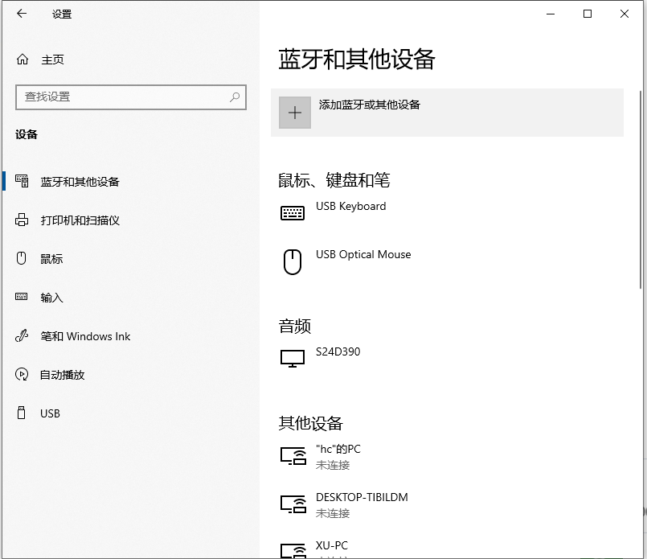Open 打印机和扫描仪 settings page
Screen dimensions: 647x559
pyautogui.click(x=80, y=220)
